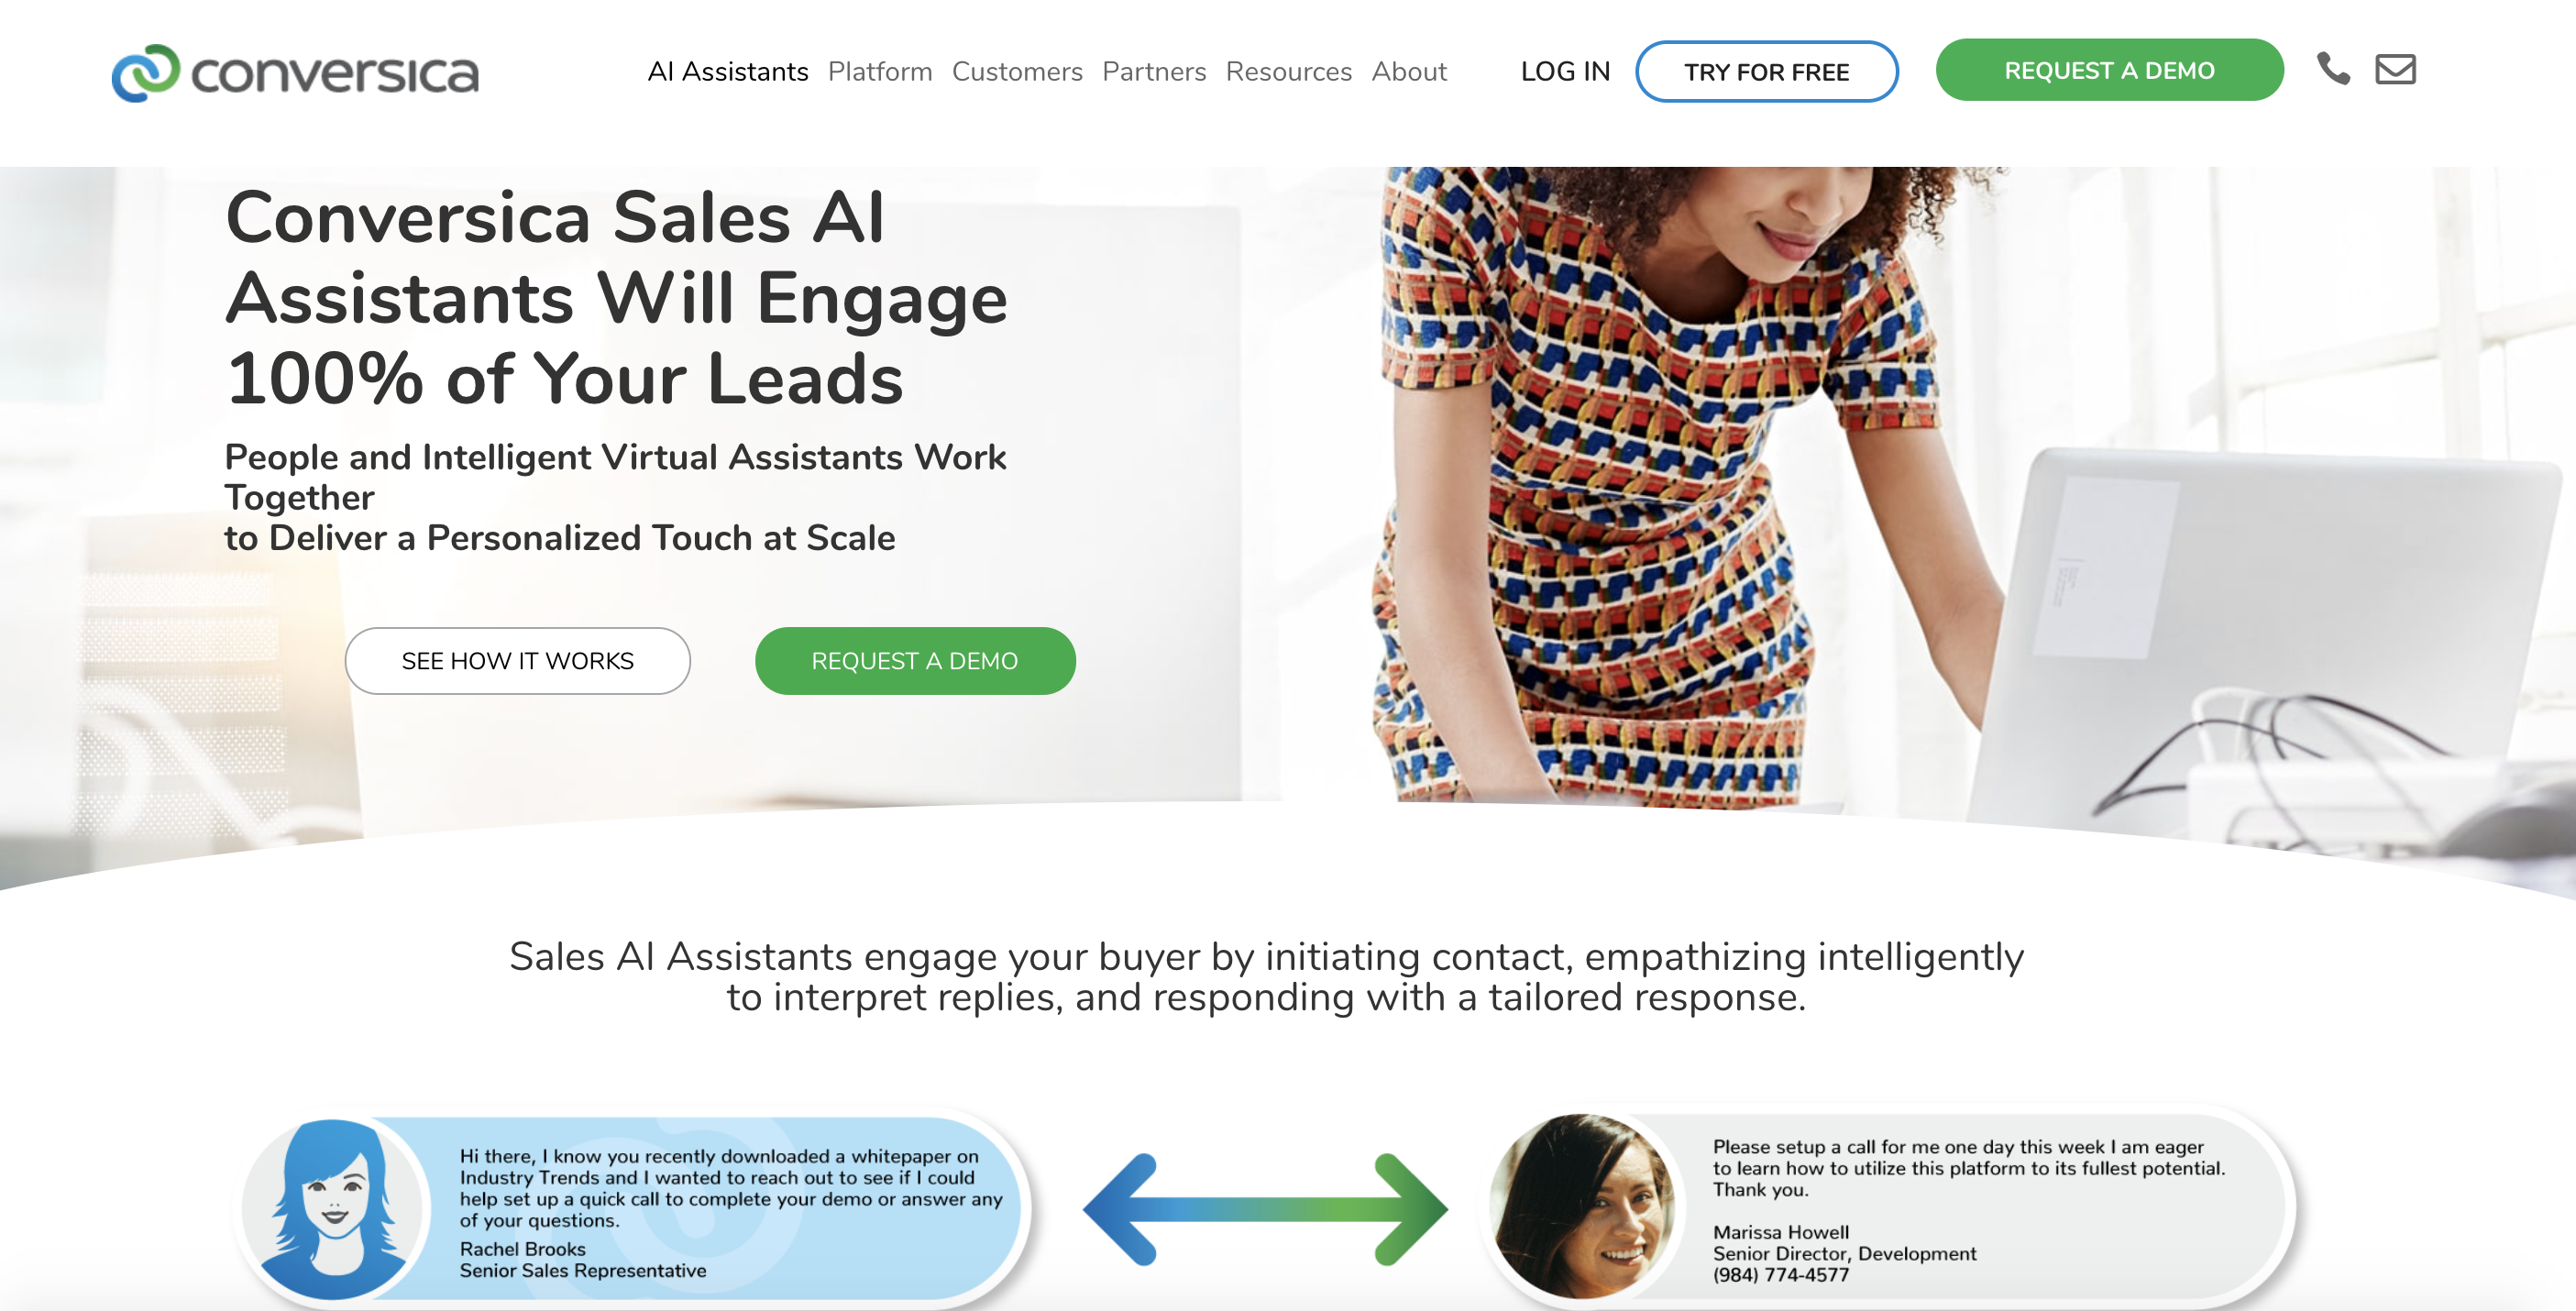Open the About navigation dropdown
Image resolution: width=2576 pixels, height=1311 pixels.
pos(1409,71)
